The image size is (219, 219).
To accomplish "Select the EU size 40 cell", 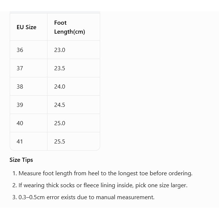I will click(x=28, y=123).
